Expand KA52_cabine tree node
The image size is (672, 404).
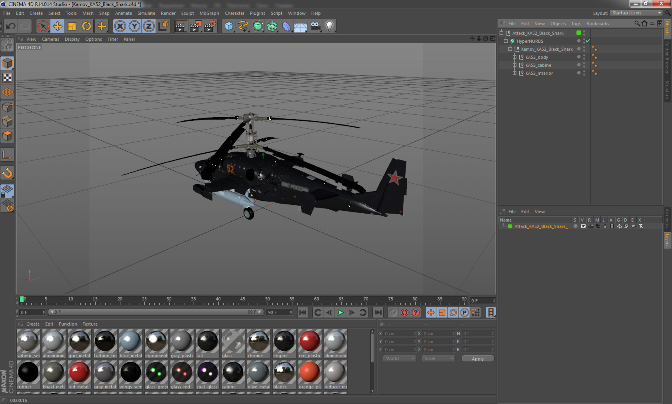pos(515,65)
